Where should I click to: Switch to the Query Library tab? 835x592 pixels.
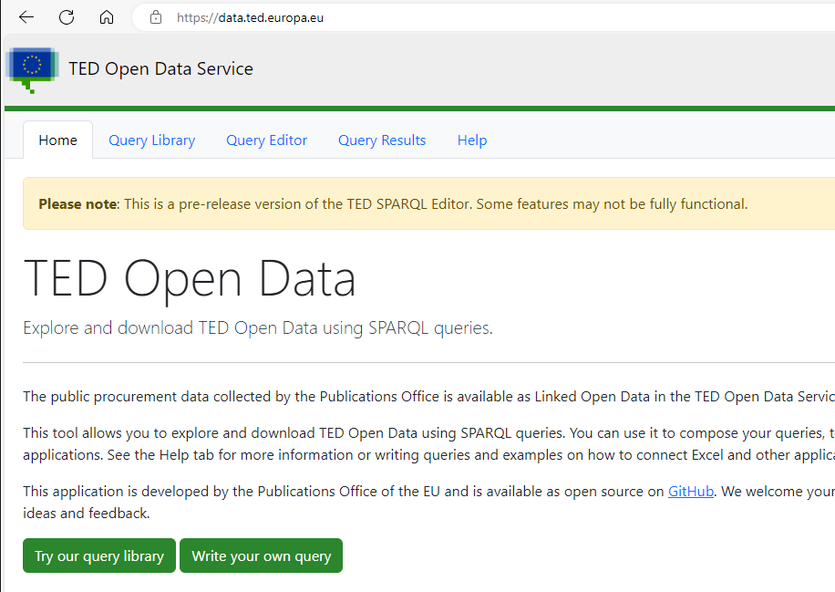click(x=151, y=140)
